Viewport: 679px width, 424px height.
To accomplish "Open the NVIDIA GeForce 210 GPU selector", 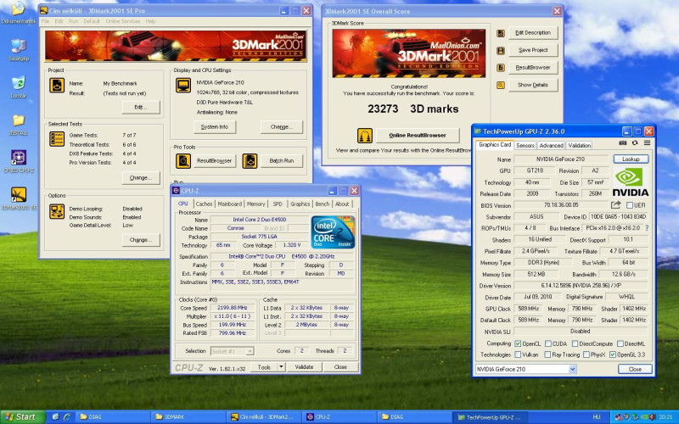I will pos(526,369).
